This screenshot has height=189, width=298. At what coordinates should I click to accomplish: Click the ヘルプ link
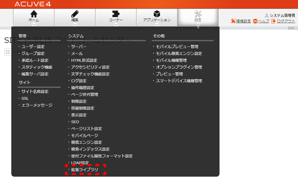point(264,21)
